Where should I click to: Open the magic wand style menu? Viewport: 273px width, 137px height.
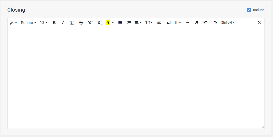pyautogui.click(x=13, y=23)
